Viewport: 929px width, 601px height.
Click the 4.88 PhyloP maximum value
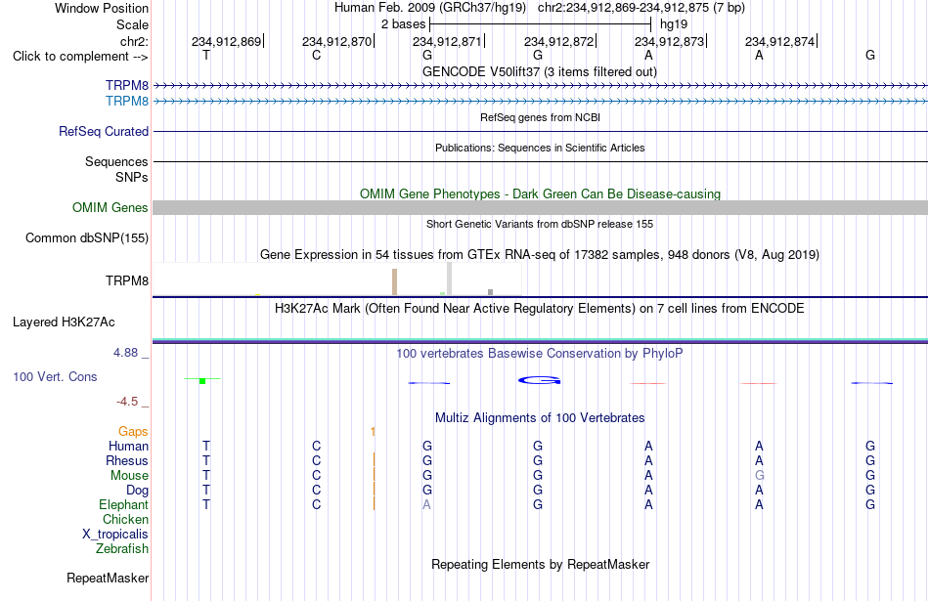[x=125, y=353]
